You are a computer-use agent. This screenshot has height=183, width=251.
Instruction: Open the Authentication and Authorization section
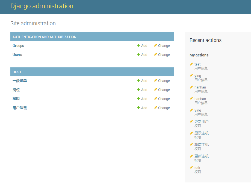coord(45,37)
